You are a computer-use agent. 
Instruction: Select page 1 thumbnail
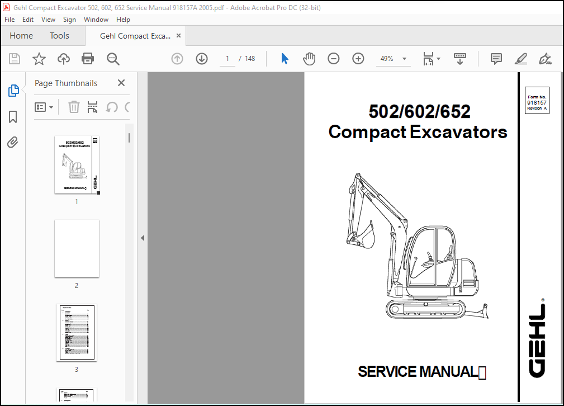pos(77,165)
